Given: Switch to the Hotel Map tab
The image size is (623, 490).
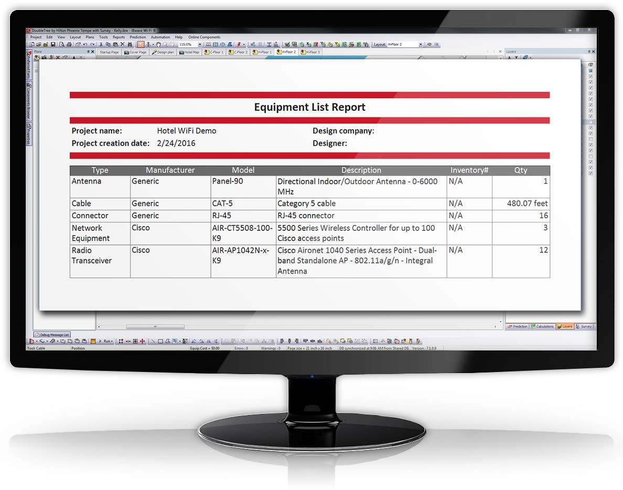Looking at the screenshot, I should pos(189,52).
